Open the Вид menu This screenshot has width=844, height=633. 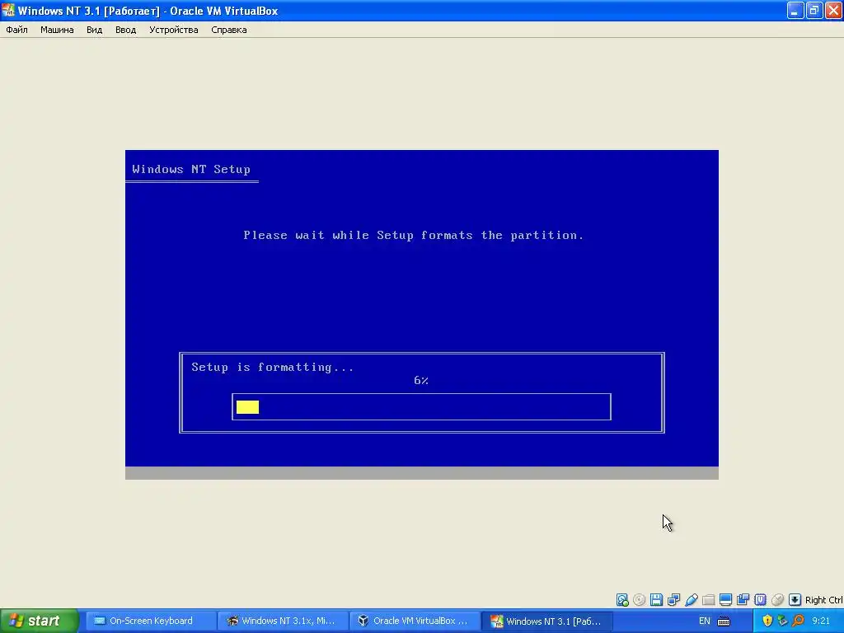94,30
